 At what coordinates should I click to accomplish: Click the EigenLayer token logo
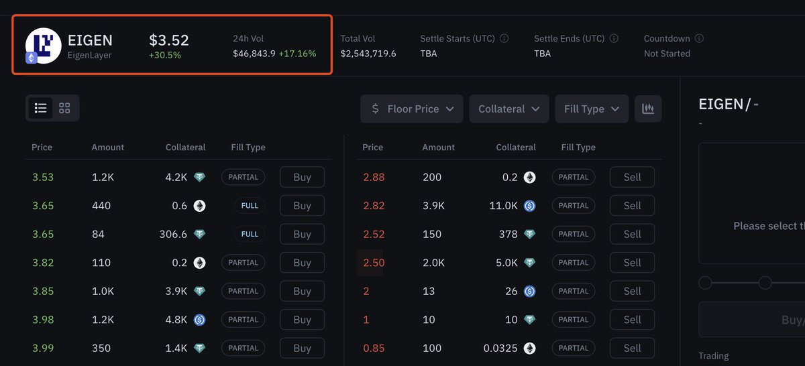pos(43,46)
